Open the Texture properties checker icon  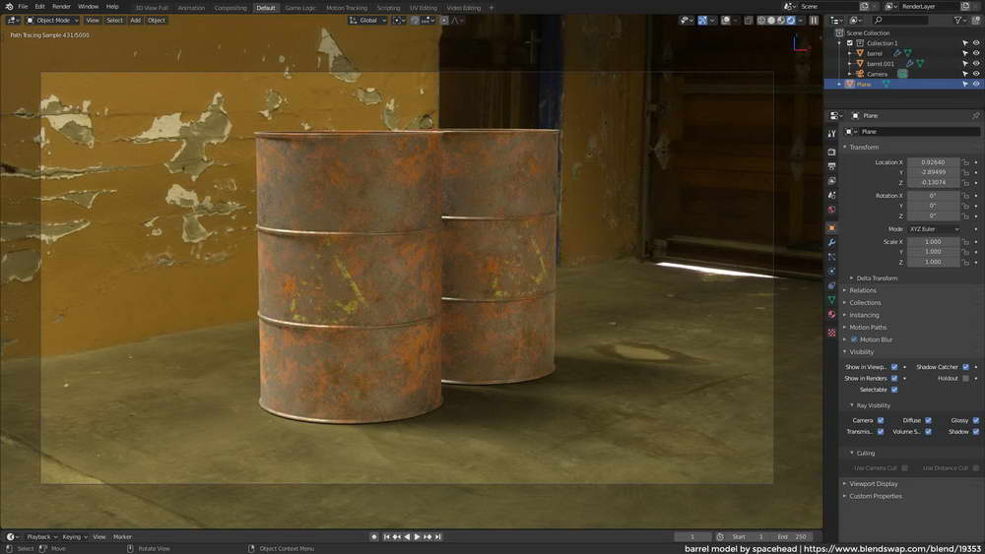[831, 333]
